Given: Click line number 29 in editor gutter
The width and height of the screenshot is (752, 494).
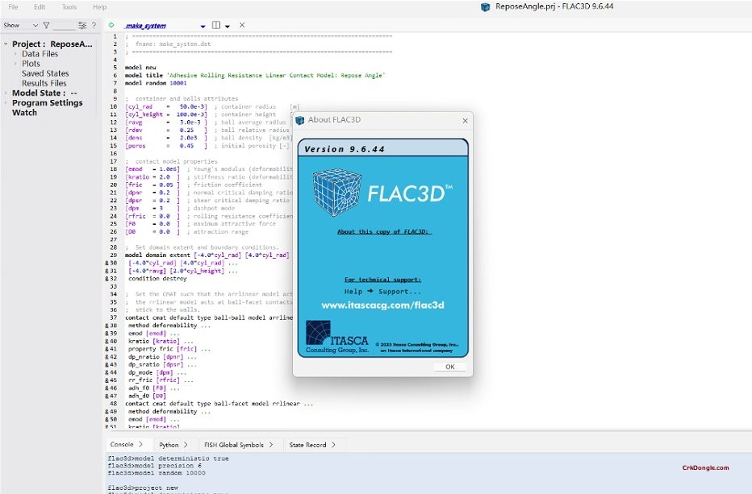Looking at the screenshot, I should (x=114, y=255).
